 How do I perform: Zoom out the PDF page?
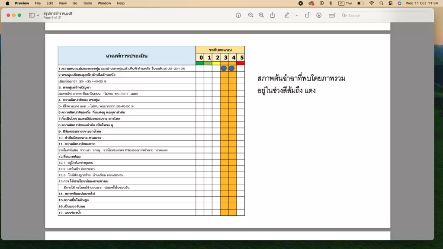[251, 15]
